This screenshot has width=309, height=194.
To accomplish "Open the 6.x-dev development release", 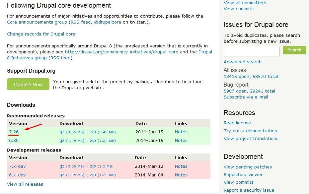I will [17, 175].
